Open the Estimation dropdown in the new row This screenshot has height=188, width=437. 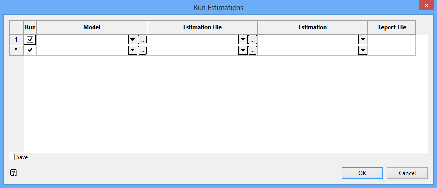coord(363,50)
